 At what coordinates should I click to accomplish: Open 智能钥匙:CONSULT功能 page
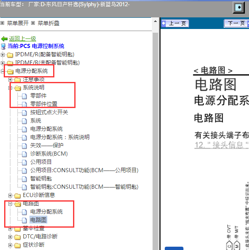pos(84,187)
